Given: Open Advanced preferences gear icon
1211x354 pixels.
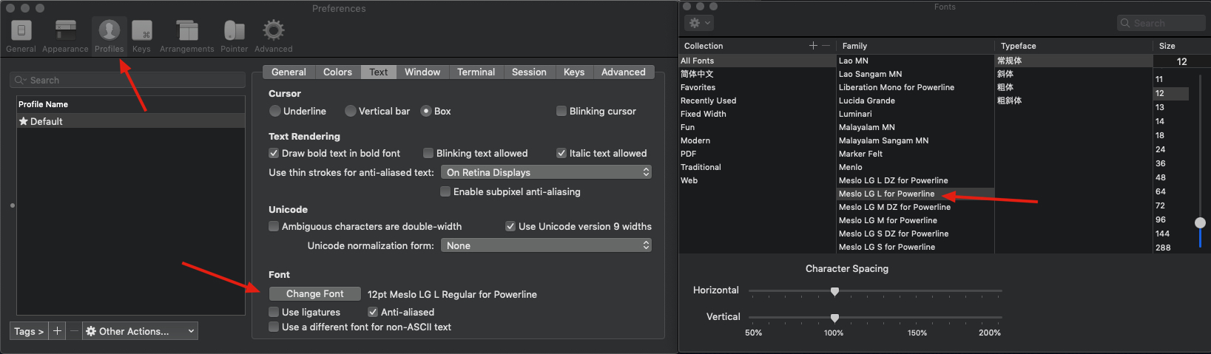Looking at the screenshot, I should click(273, 36).
